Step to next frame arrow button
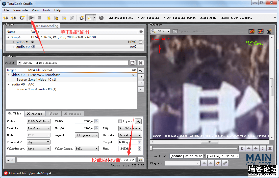The image size is (279, 178). coord(256,148)
